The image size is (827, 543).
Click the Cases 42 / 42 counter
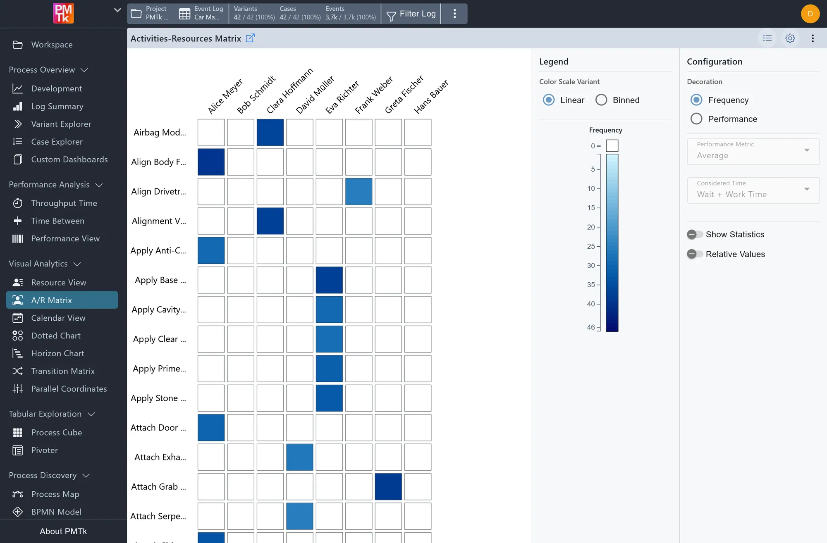point(300,13)
